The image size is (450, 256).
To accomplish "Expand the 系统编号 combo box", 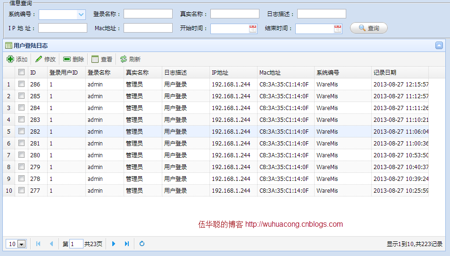I will point(81,14).
